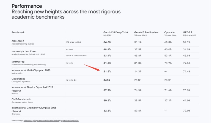Select the 2512 Codeforces Elo
Image resolution: width=212 pixels, height=123 pixels.
(137, 80)
